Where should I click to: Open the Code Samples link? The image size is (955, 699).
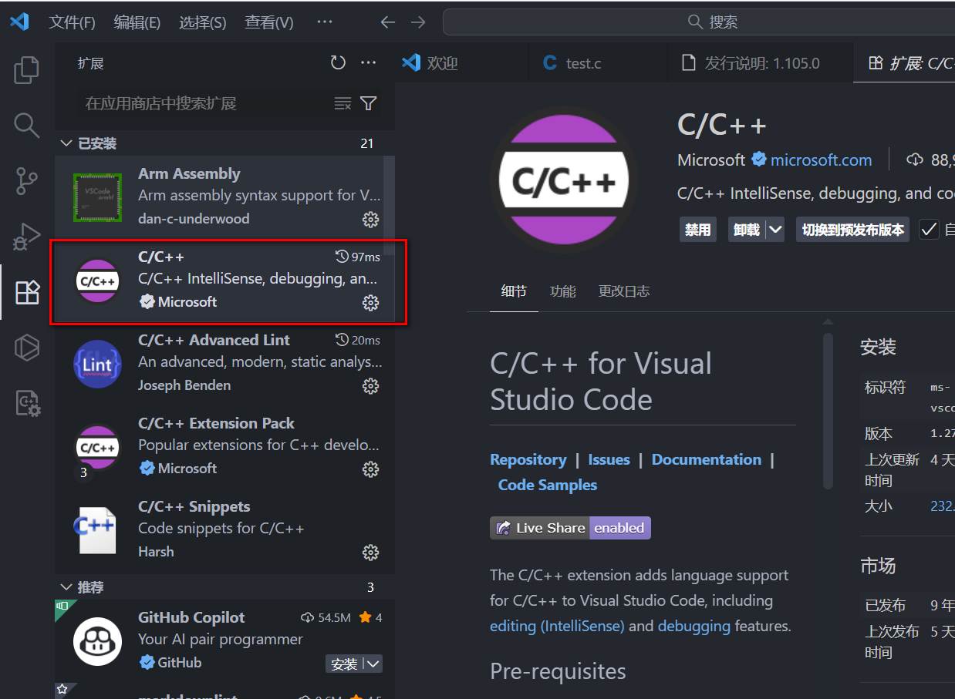[548, 485]
